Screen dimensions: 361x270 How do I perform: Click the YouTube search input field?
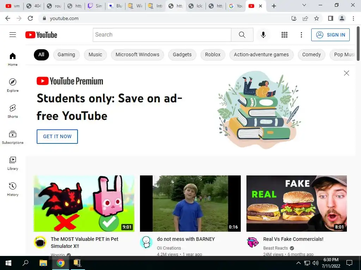pos(162,35)
